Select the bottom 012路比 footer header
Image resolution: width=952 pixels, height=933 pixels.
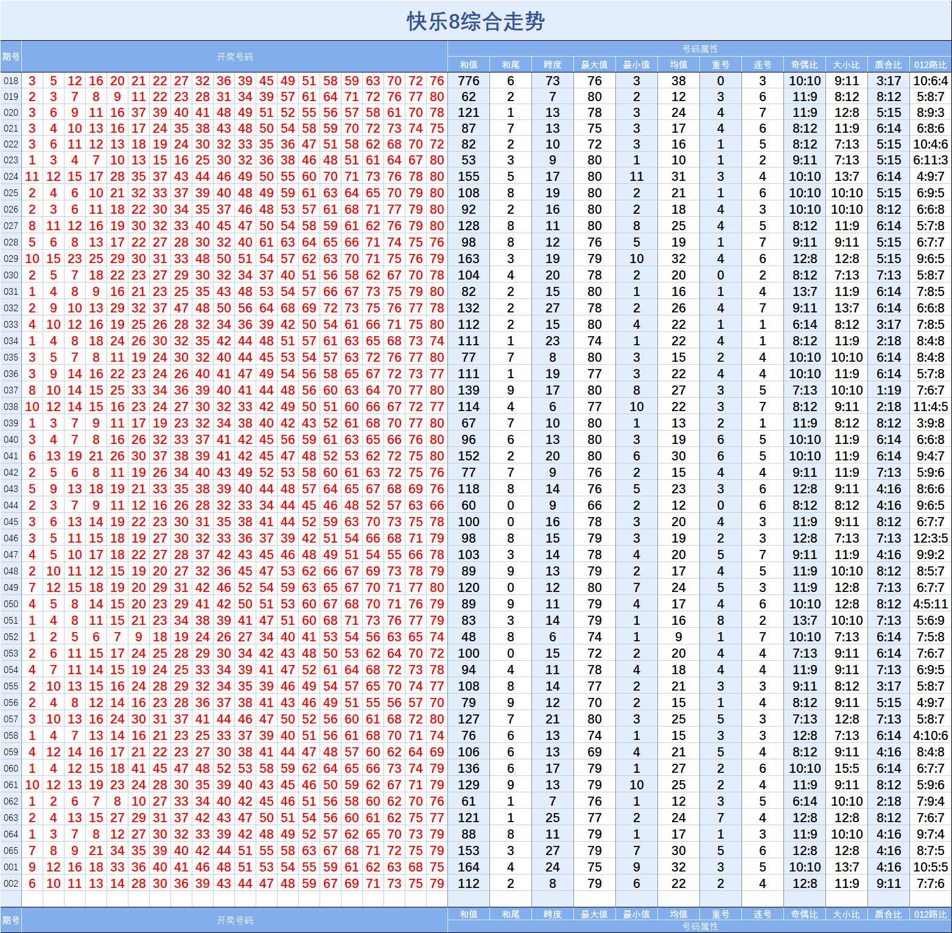coord(931,914)
